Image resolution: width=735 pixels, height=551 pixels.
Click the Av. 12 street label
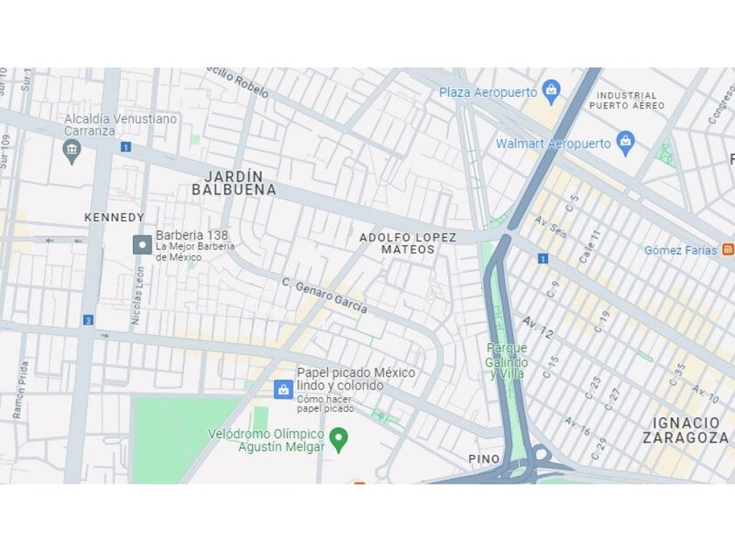tap(537, 327)
